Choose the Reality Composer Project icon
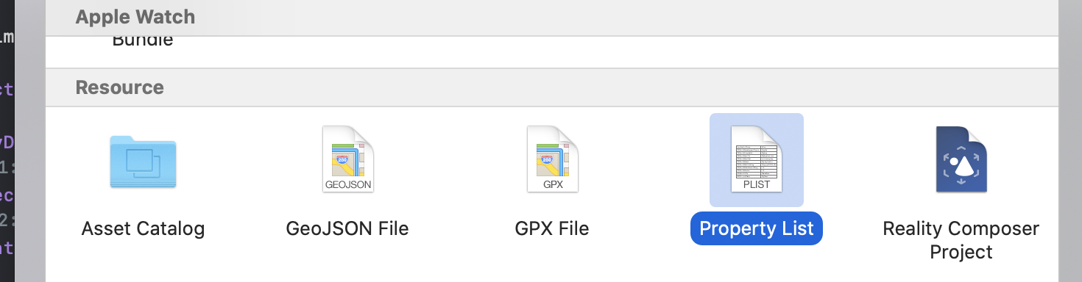The width and height of the screenshot is (1082, 282). [961, 159]
